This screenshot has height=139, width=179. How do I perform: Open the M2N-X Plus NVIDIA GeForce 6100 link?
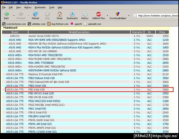65,48
